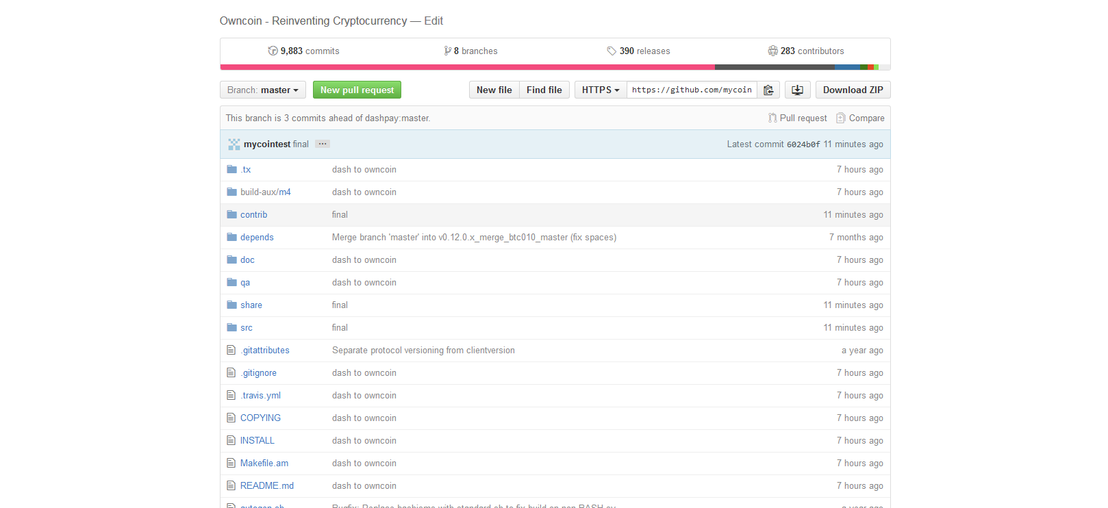Screen dimensions: 1108x508
Task: Click the clone in desktop icon
Action: [797, 90]
